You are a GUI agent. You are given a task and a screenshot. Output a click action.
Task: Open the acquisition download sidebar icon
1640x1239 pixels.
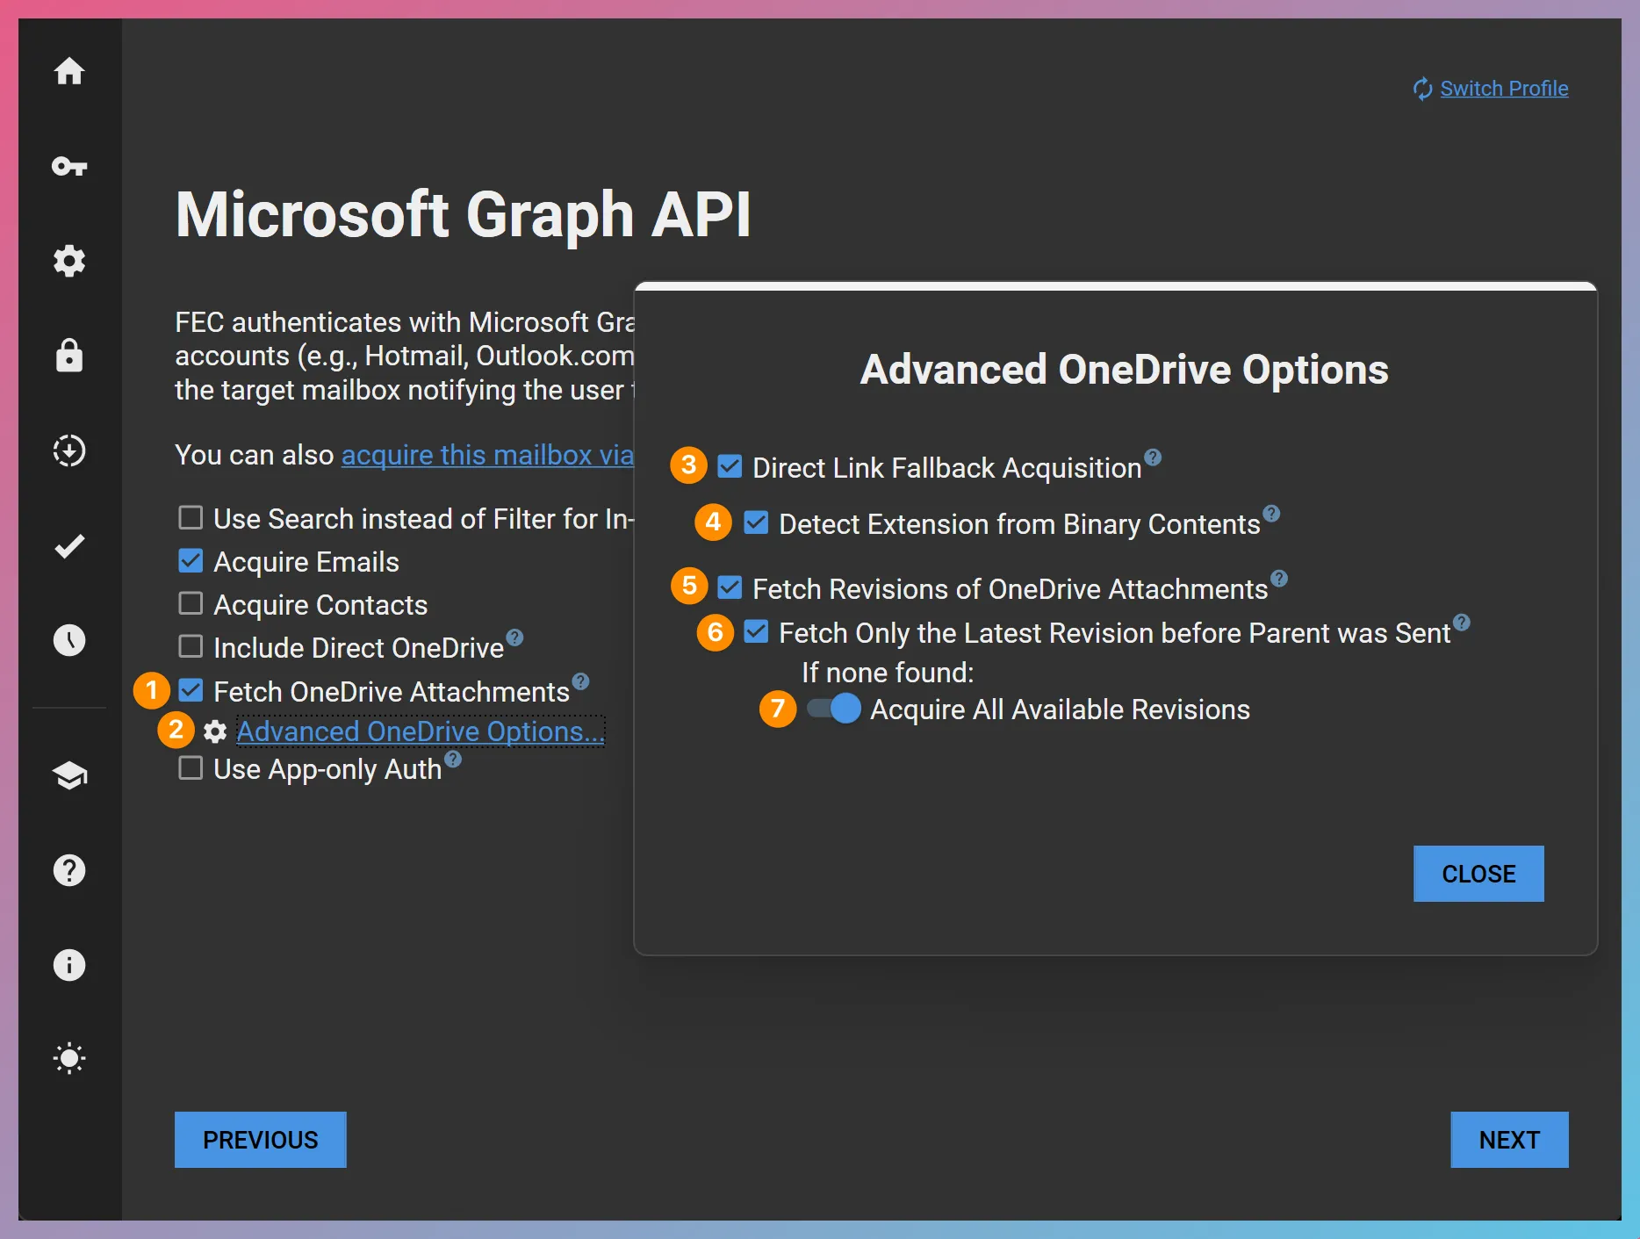click(69, 450)
